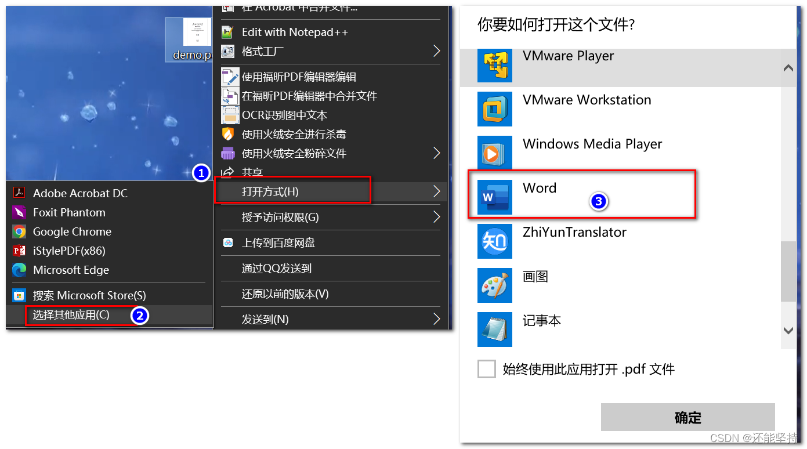Click the VMware Workstation icon
Viewport: 807px width, 449px height.
pos(495,108)
